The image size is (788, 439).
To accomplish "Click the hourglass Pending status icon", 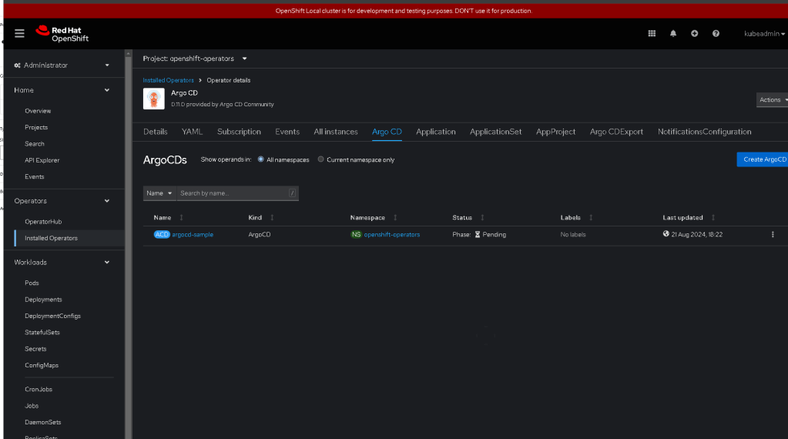I will click(x=478, y=235).
